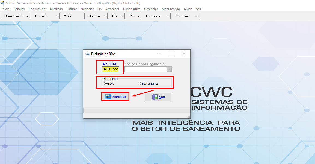Open the Reaviso dropdown arrow

click(x=56, y=16)
